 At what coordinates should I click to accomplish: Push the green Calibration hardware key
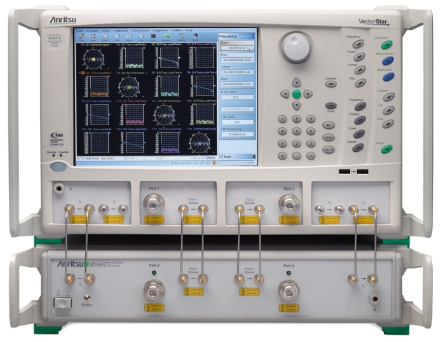[x=386, y=44]
